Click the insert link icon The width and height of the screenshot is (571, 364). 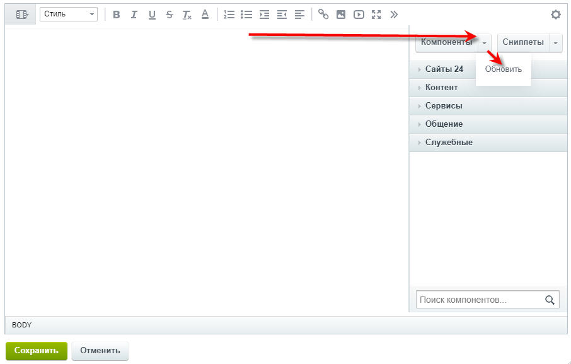point(323,15)
